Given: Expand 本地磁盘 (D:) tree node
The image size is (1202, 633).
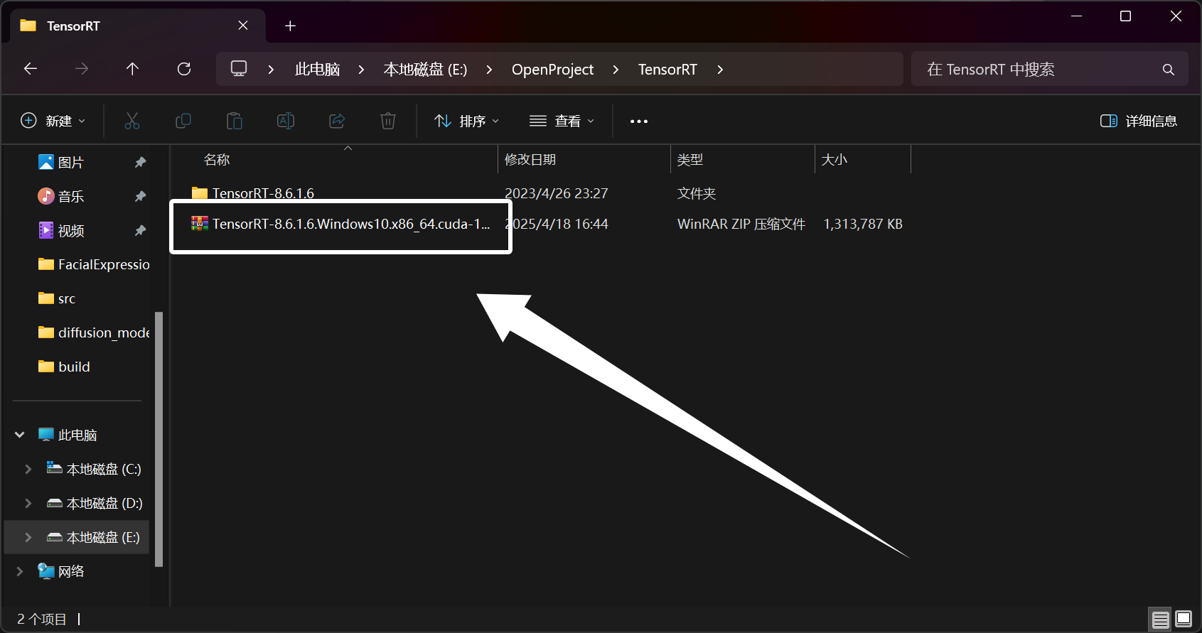Looking at the screenshot, I should [x=28, y=503].
